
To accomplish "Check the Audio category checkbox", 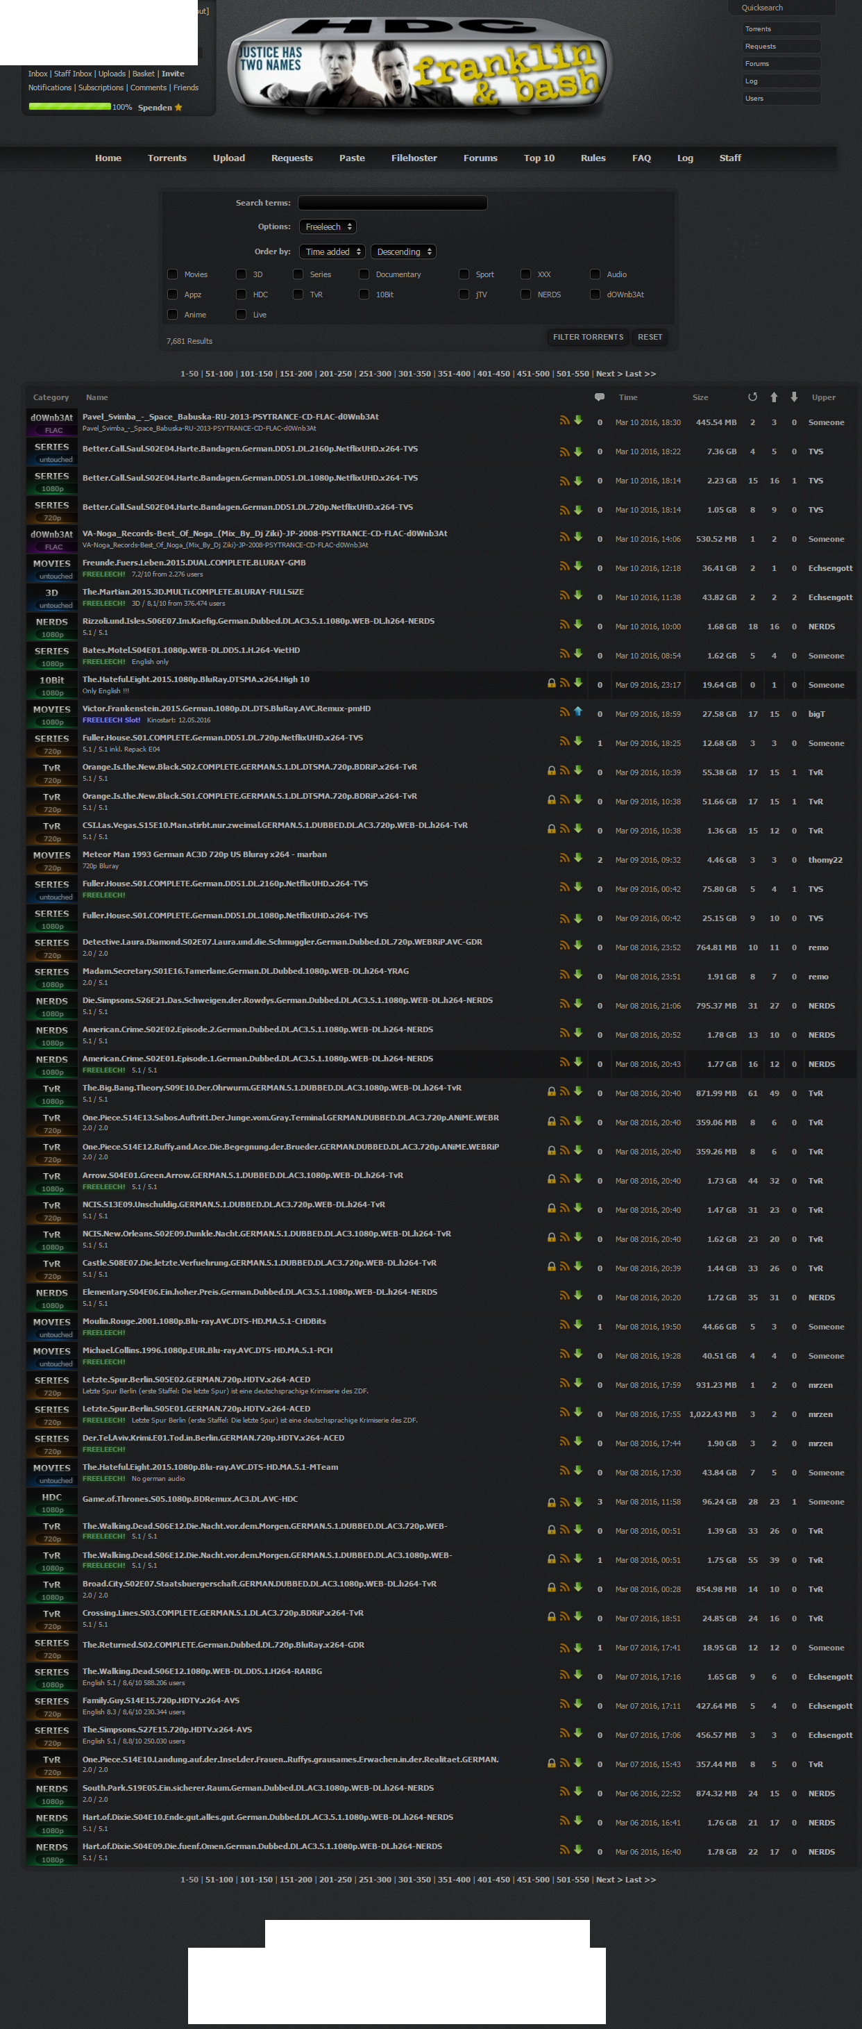I will tap(595, 274).
